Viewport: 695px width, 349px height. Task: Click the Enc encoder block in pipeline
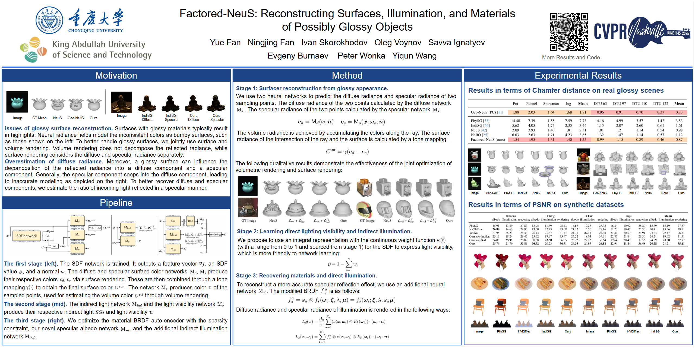click(x=173, y=221)
